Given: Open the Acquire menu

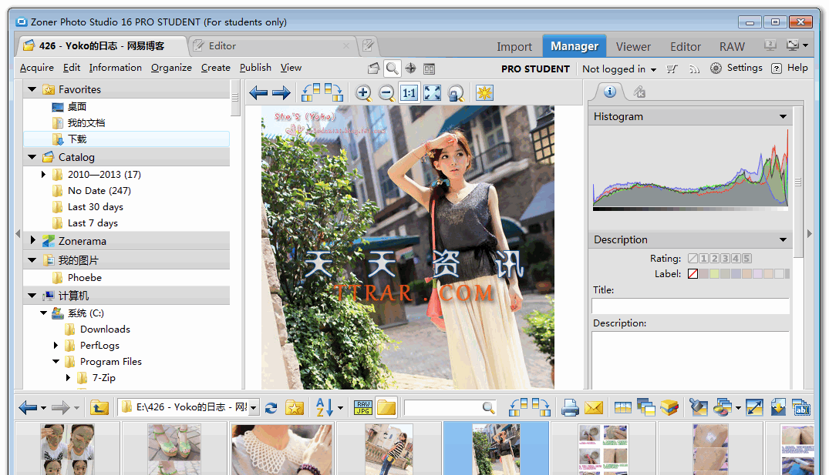Looking at the screenshot, I should 36,68.
